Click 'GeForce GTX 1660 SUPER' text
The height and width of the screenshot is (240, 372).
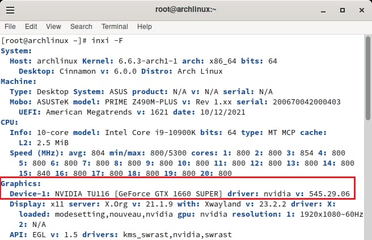[168, 193]
